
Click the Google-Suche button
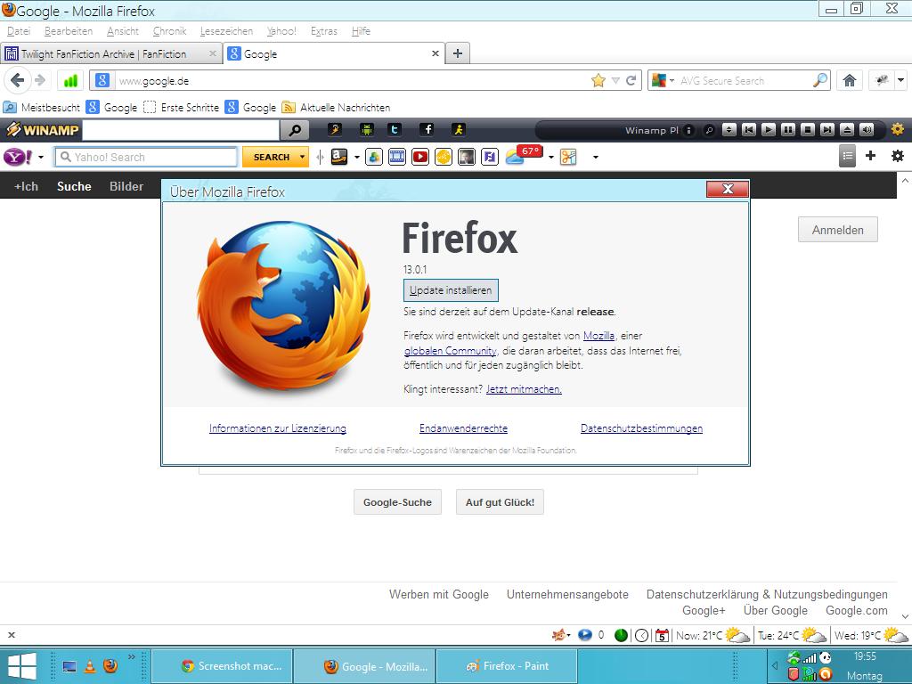[x=397, y=502]
